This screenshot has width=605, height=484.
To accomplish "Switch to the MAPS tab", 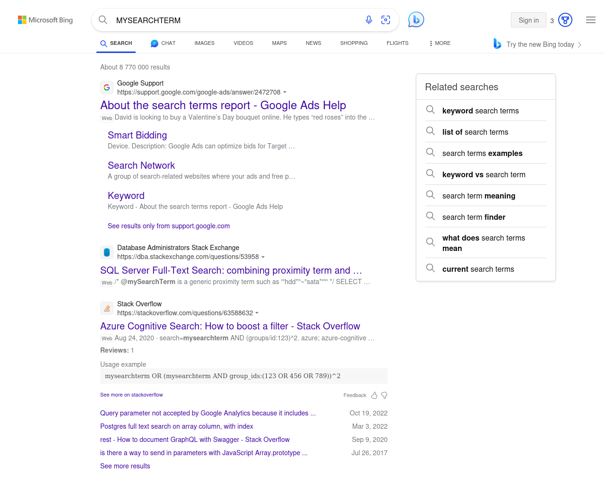I will click(279, 43).
